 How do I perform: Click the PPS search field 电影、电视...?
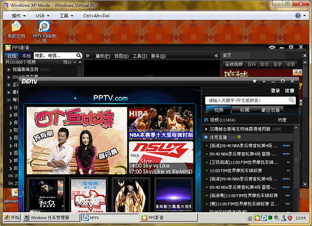click(54, 56)
